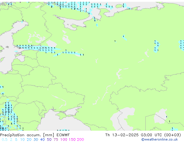Click the 200 mm legend value
Screen dimensions: 184x142
tap(80, 140)
